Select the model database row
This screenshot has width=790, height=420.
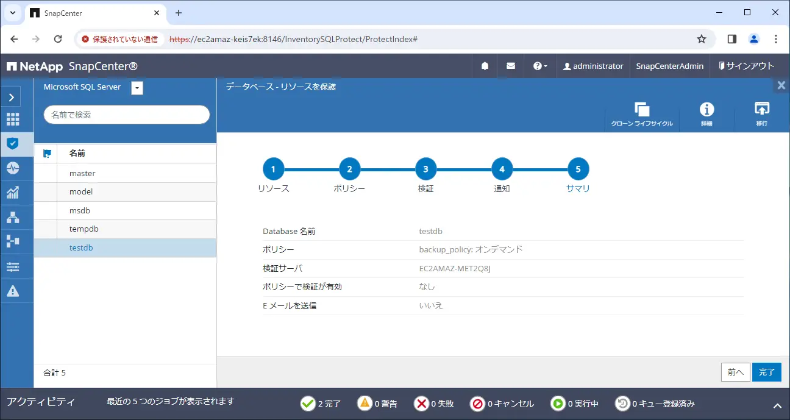tap(125, 192)
